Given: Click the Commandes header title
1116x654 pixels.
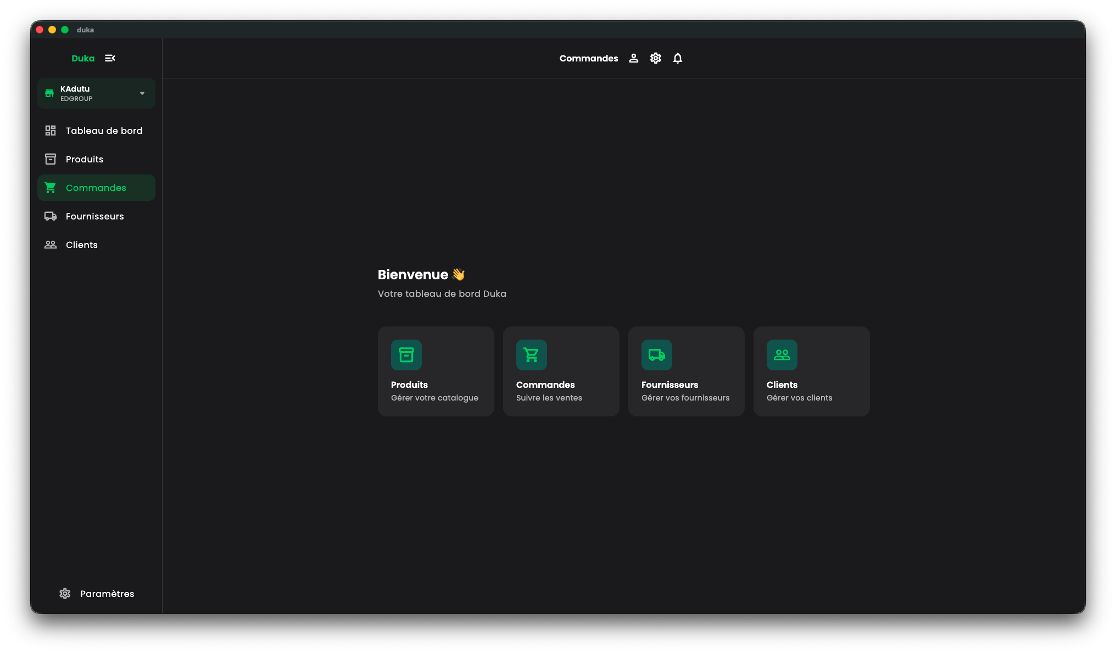Looking at the screenshot, I should click(x=588, y=58).
